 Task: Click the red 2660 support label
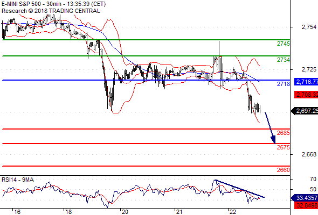pos(284,170)
